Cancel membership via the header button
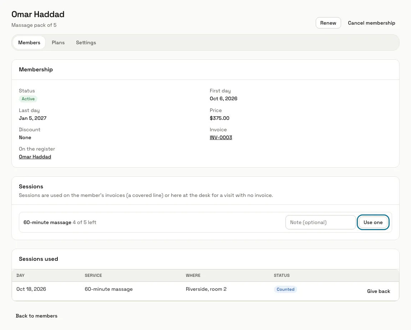Image resolution: width=411 pixels, height=330 pixels. (x=371, y=23)
